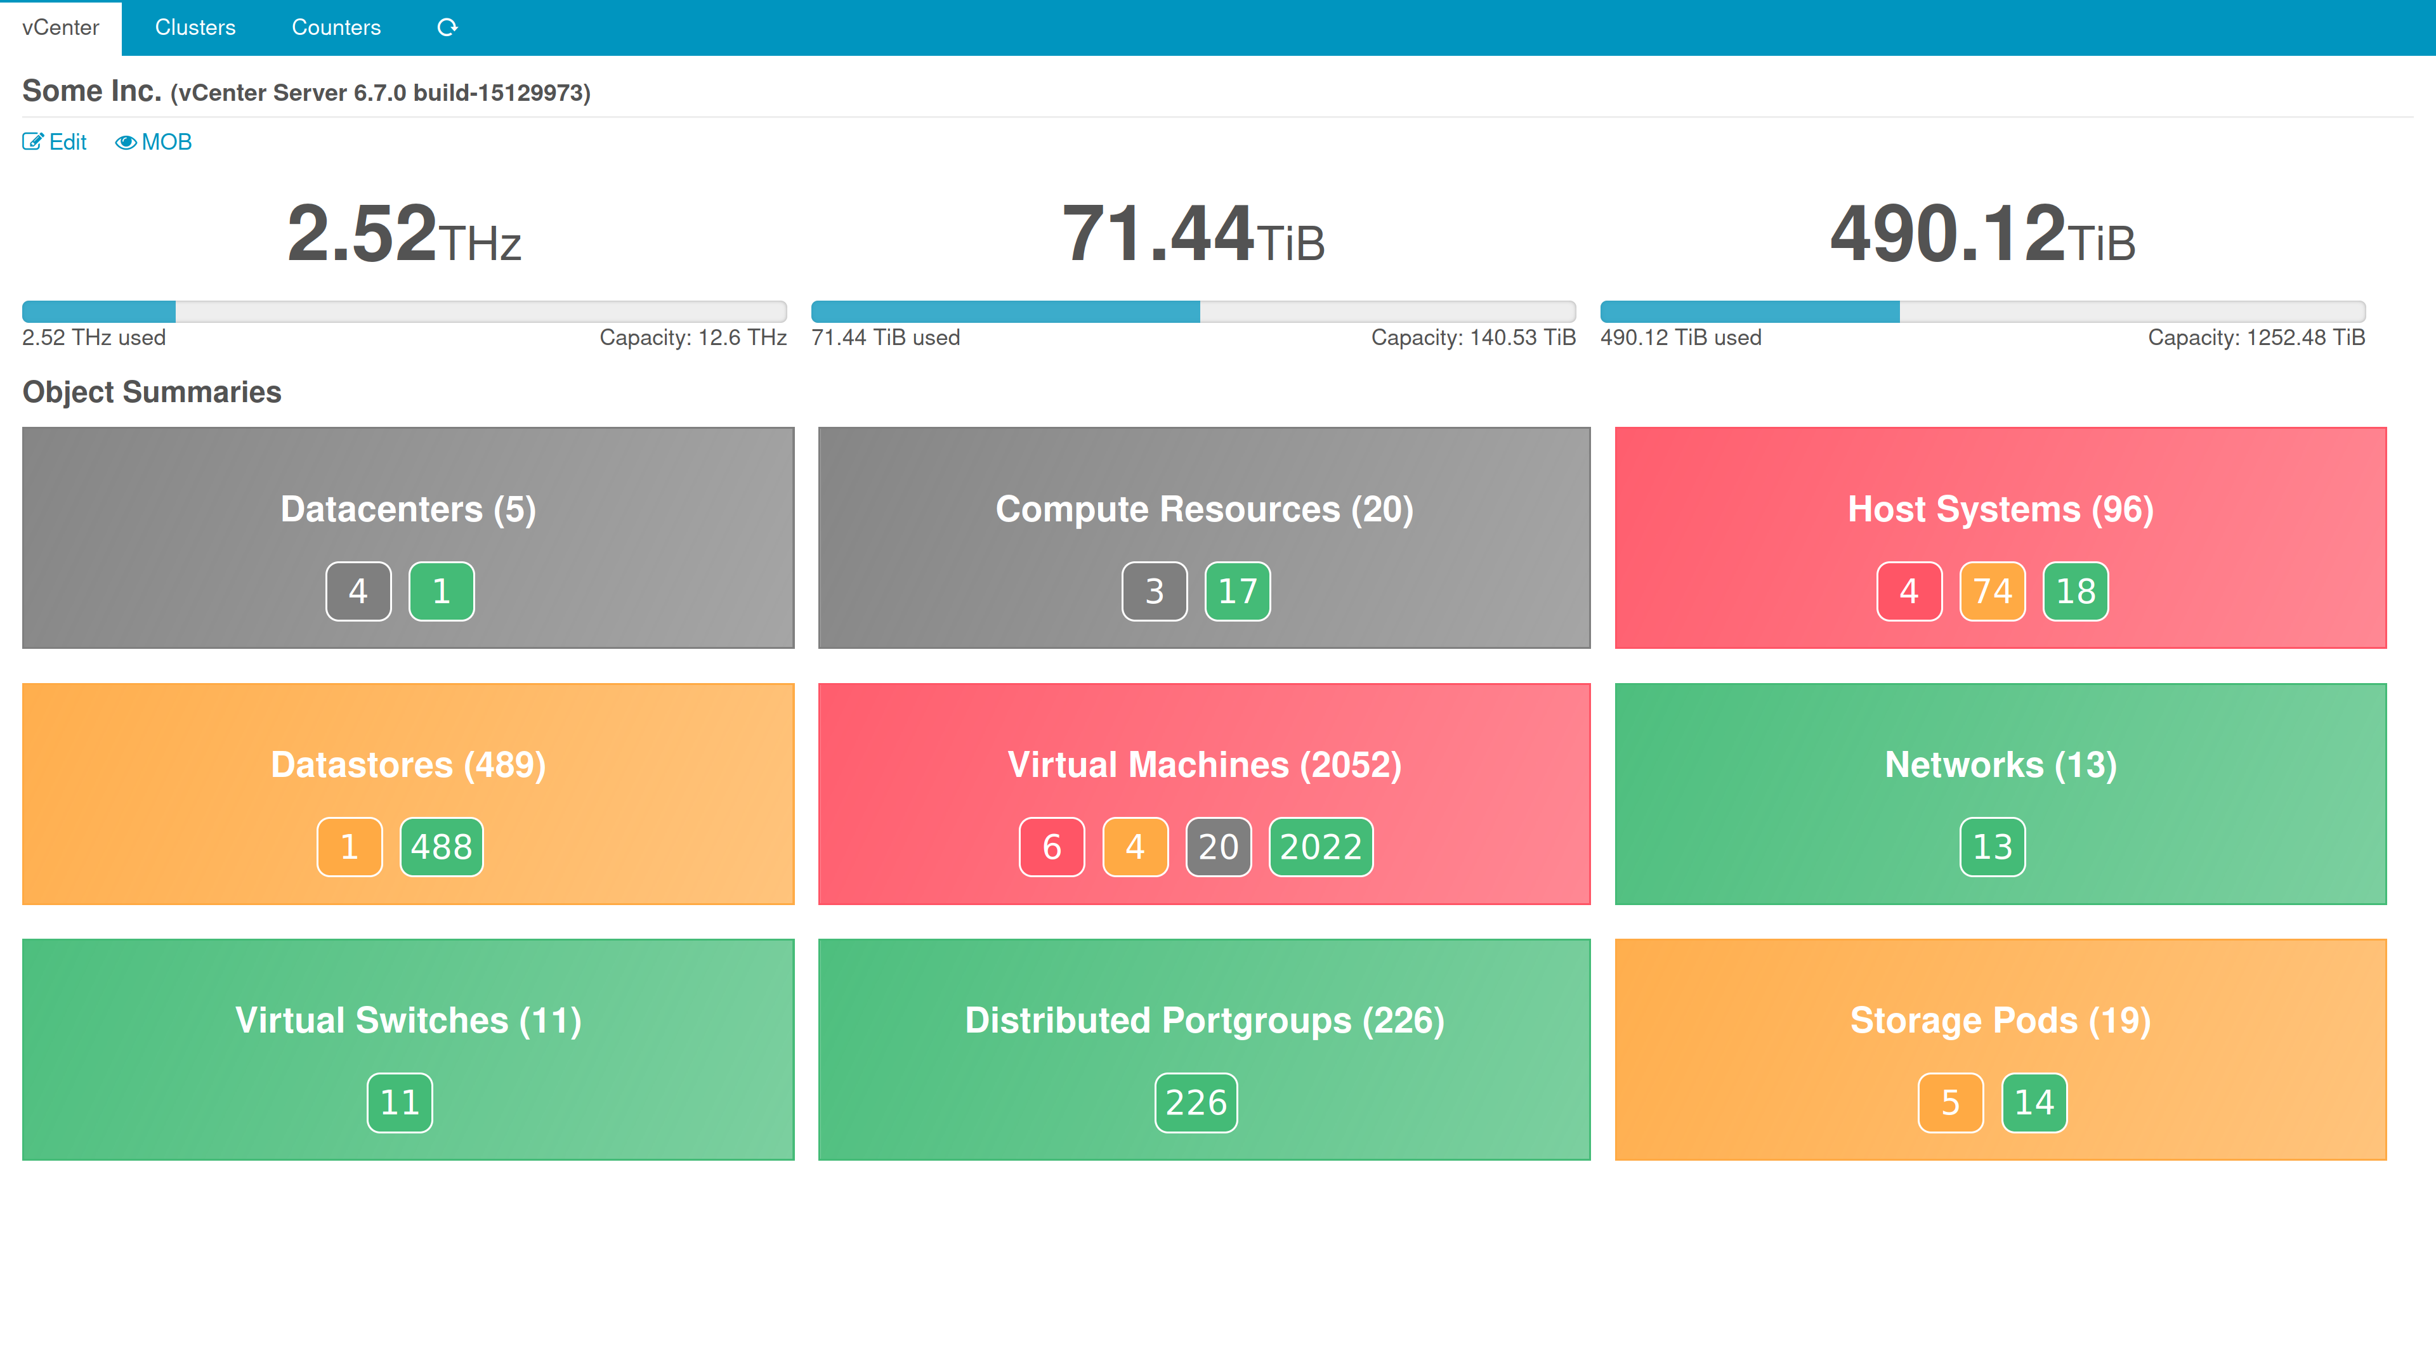Open the Datacenters (5) summary tile

[407, 509]
